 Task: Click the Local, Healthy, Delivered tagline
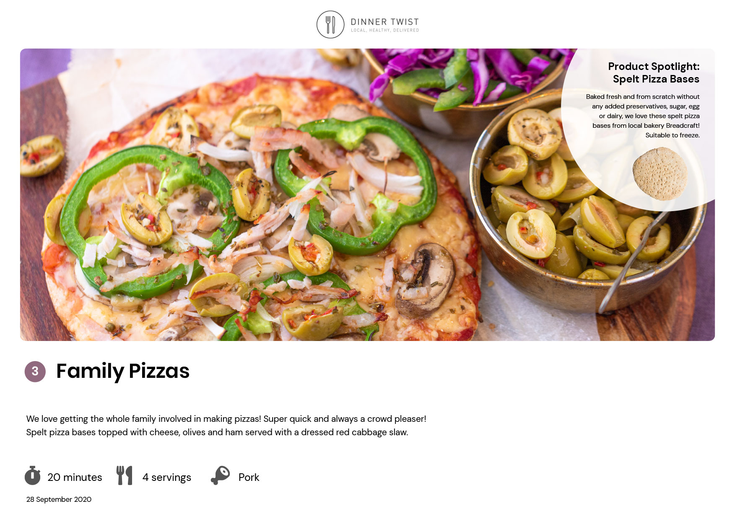pos(385,30)
